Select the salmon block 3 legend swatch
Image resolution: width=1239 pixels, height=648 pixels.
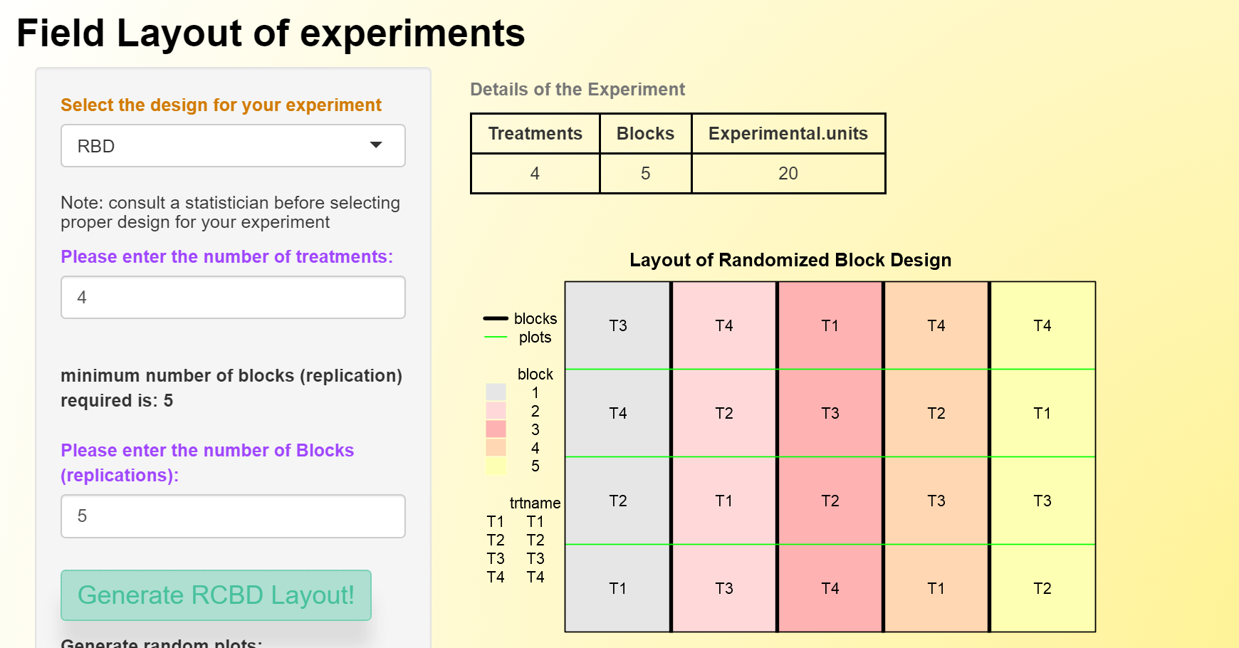point(496,429)
